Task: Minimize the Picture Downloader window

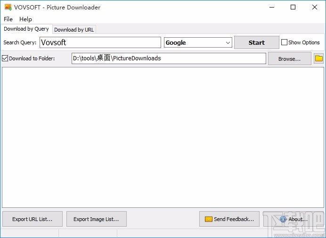Action: click(x=272, y=7)
